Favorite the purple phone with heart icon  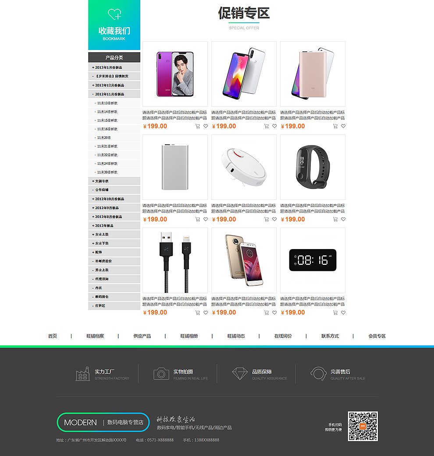click(x=206, y=126)
